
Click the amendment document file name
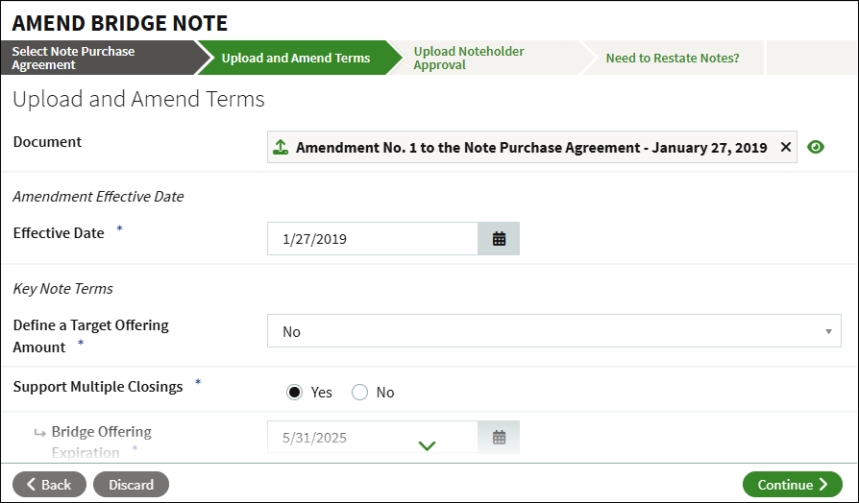point(530,147)
